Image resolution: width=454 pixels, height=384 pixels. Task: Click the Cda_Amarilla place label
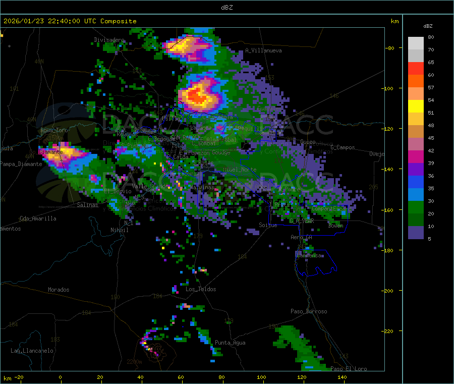(38, 218)
